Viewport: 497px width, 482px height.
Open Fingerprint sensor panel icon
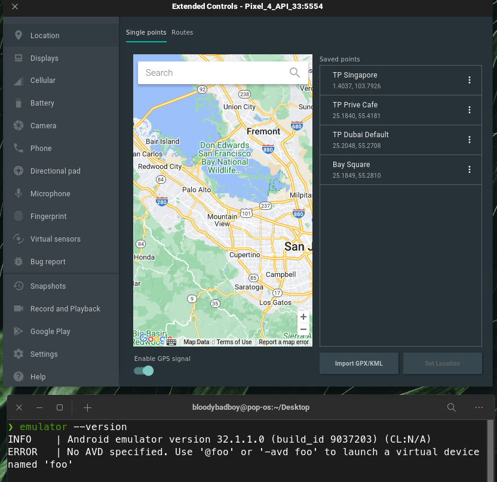coord(19,217)
